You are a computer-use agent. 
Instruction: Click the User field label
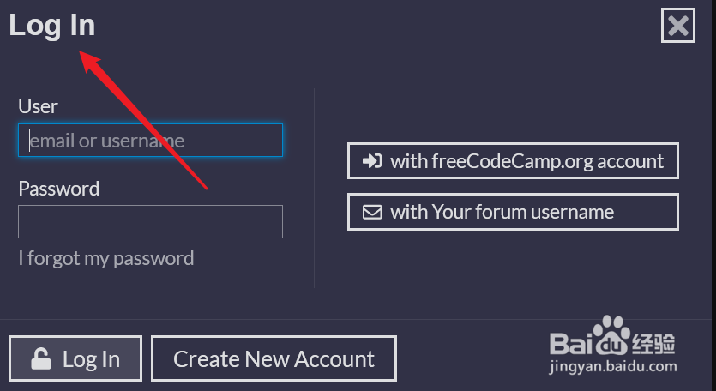click(38, 106)
